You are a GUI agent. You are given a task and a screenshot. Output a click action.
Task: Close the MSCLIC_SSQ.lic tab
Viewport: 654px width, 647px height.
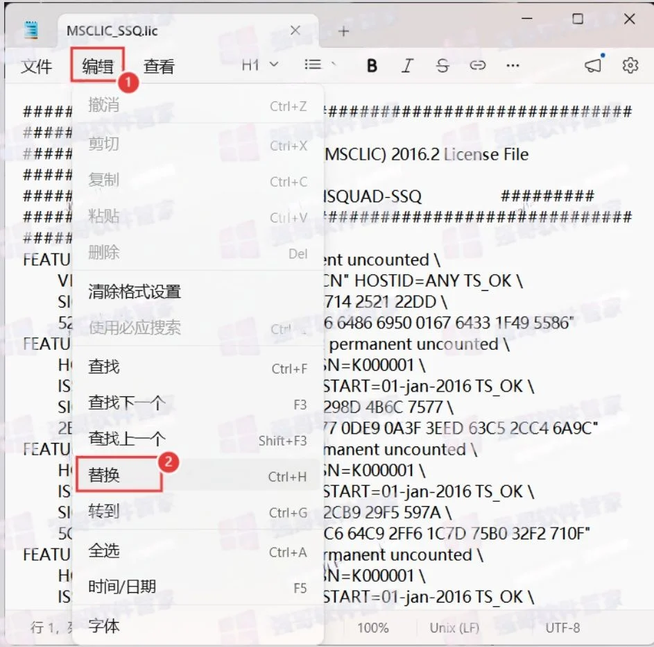click(295, 30)
